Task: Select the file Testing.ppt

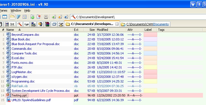Action: tap(19, 95)
